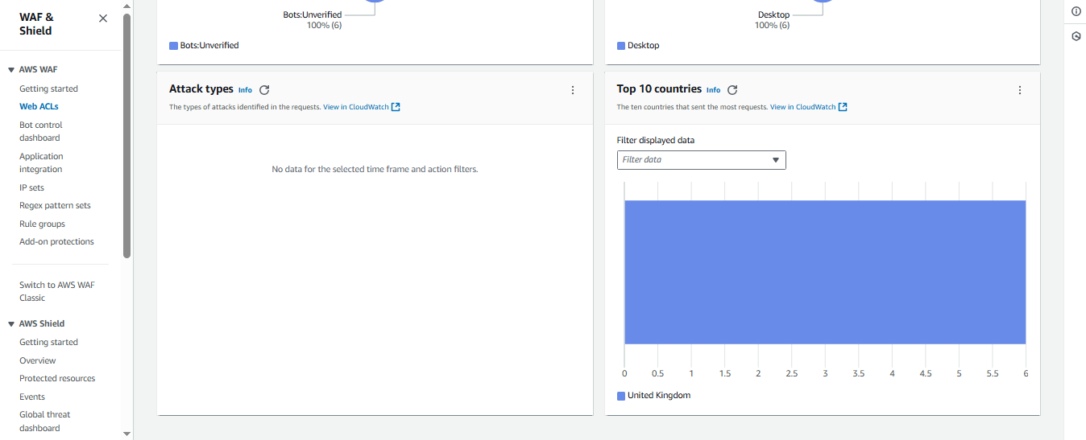1086x440 pixels.
Task: Open Attack types panel options menu
Action: pyautogui.click(x=573, y=90)
